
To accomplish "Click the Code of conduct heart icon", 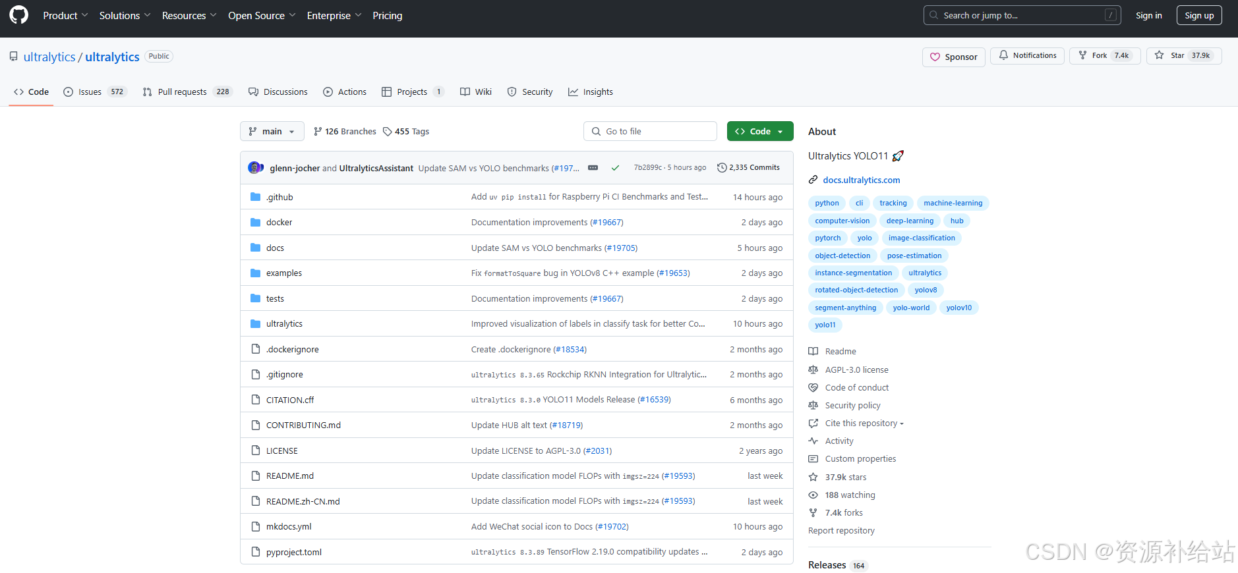I will point(813,388).
